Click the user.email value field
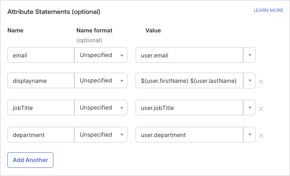Viewport: 290px width, 176px height. tap(189, 55)
